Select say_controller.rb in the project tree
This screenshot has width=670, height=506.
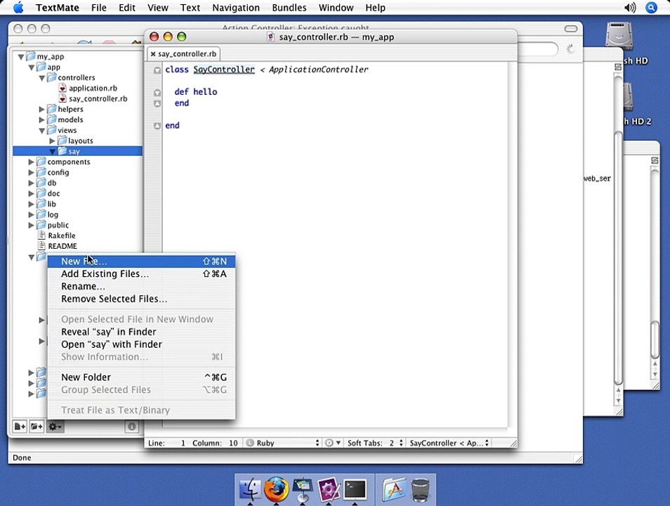point(98,99)
